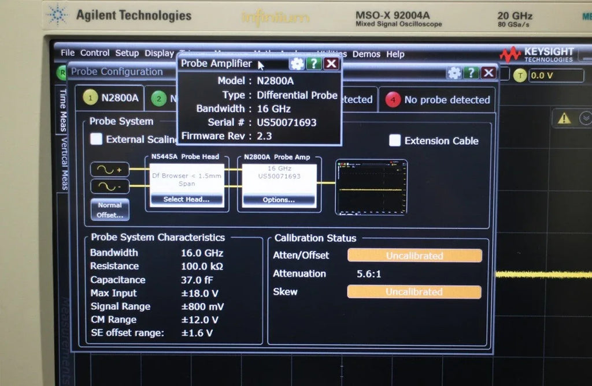The image size is (592, 386).
Task: Click probe amp Options button
Action: point(279,200)
